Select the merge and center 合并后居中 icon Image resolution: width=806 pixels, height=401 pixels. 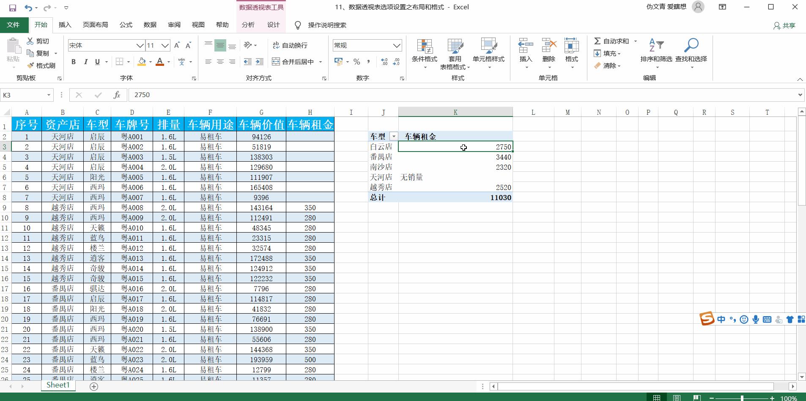click(293, 62)
